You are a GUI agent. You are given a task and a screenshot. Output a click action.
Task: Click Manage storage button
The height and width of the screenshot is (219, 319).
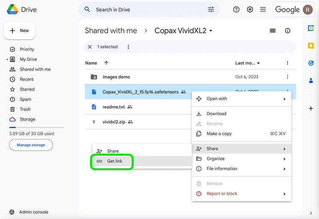pyautogui.click(x=31, y=145)
